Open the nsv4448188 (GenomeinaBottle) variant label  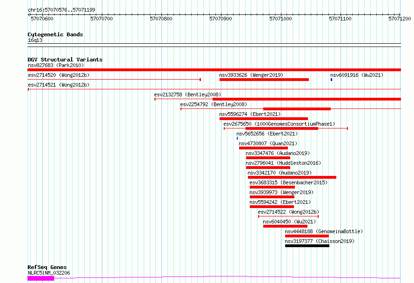pos(324,231)
